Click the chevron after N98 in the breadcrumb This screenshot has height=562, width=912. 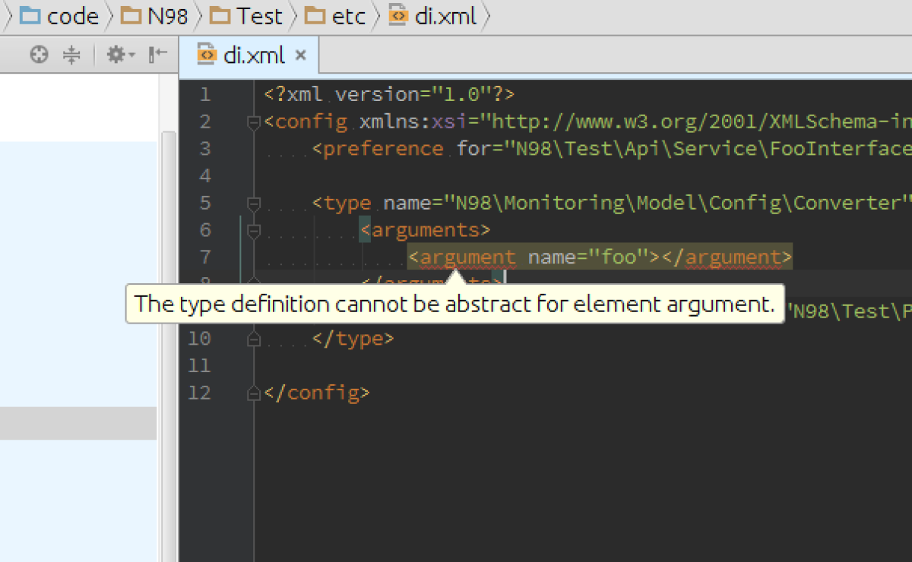click(199, 15)
